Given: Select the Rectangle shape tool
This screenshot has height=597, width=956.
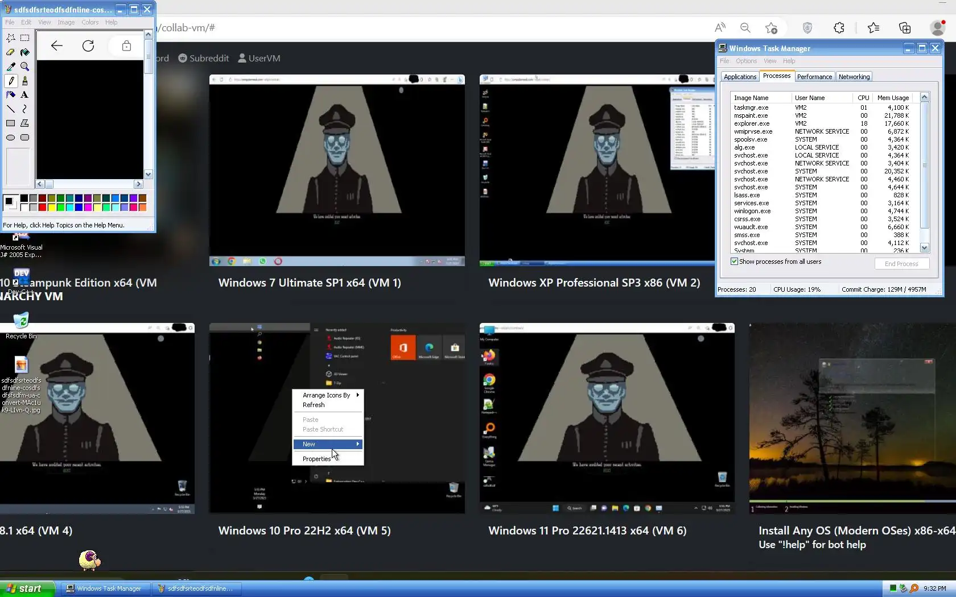Looking at the screenshot, I should [11, 123].
